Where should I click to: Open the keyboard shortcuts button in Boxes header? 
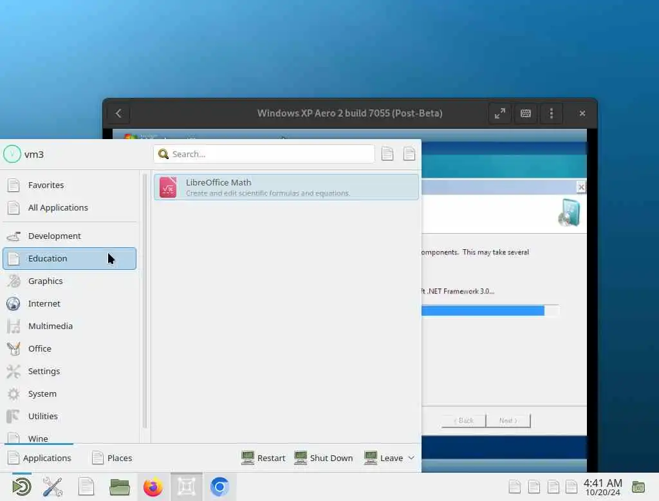pyautogui.click(x=526, y=113)
